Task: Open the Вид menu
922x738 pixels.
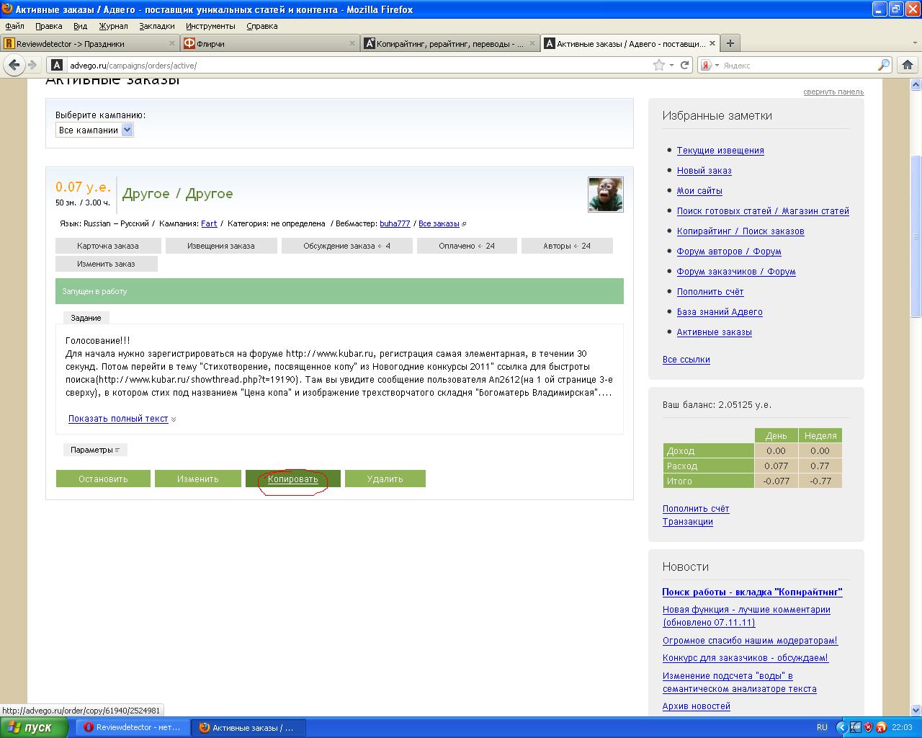Action: pyautogui.click(x=80, y=26)
